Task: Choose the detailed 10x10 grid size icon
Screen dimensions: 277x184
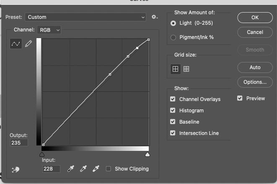Action: [x=186, y=69]
